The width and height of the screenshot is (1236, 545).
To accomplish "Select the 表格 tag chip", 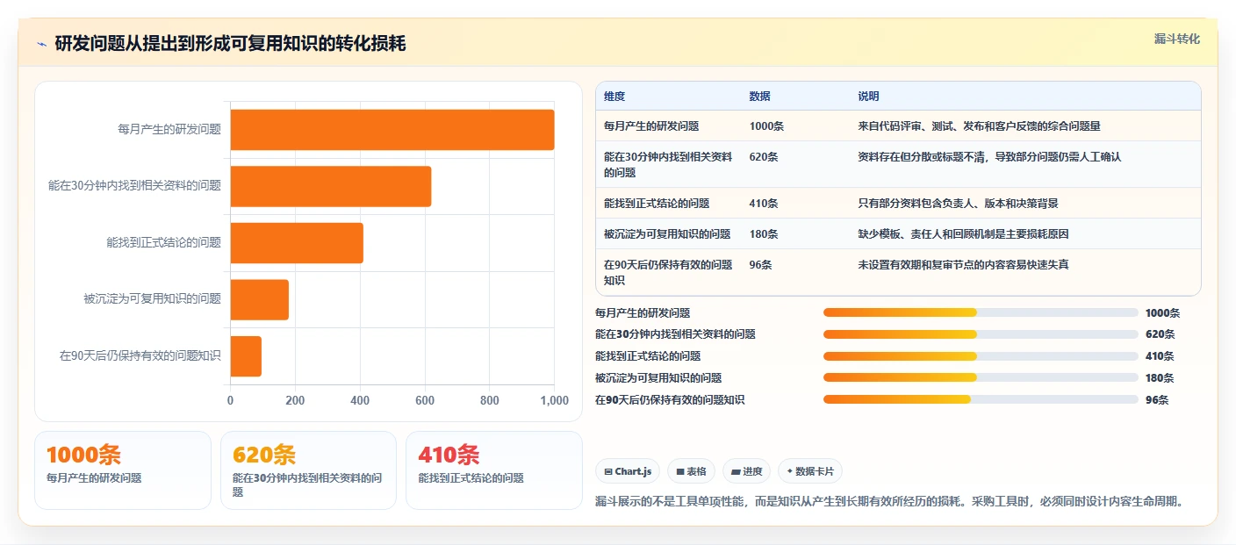I will (691, 471).
